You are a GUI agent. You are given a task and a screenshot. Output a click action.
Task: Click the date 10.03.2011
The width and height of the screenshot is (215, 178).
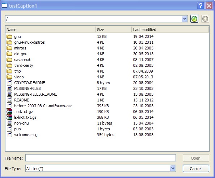[143, 42]
